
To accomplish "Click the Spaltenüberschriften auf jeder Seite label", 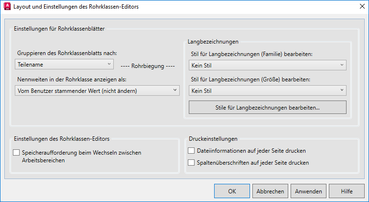I will click(252, 163).
